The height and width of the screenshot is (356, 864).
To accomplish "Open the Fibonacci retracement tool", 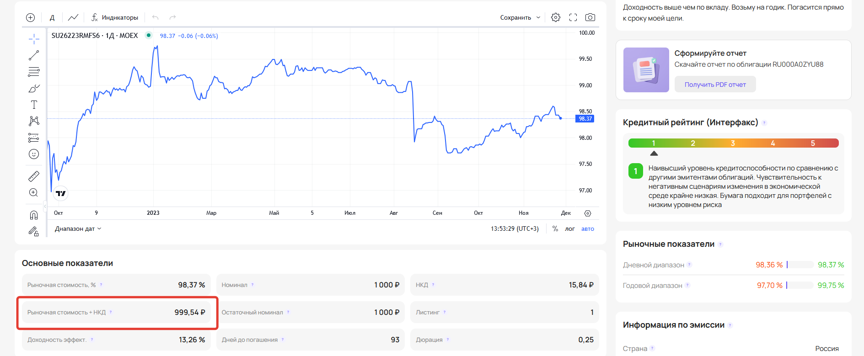I will [x=34, y=72].
